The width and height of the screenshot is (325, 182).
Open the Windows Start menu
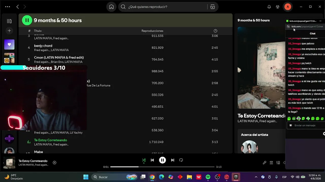[86, 177]
